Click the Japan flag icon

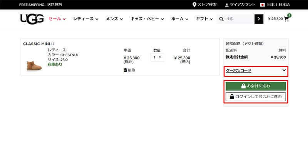[x=263, y=5]
